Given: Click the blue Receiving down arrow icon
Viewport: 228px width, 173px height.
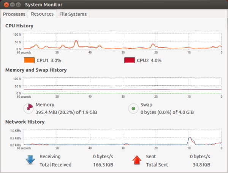Looking at the screenshot, I should [30, 160].
